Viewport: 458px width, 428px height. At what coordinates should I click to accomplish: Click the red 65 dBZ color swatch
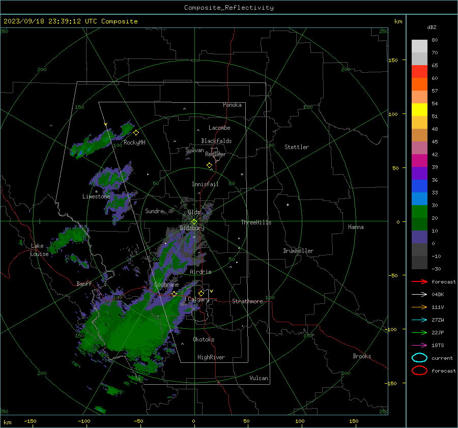[419, 72]
